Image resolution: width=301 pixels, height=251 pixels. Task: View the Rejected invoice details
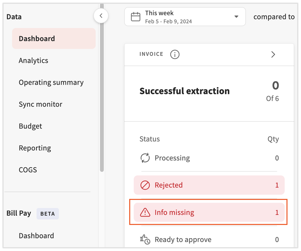click(209, 185)
